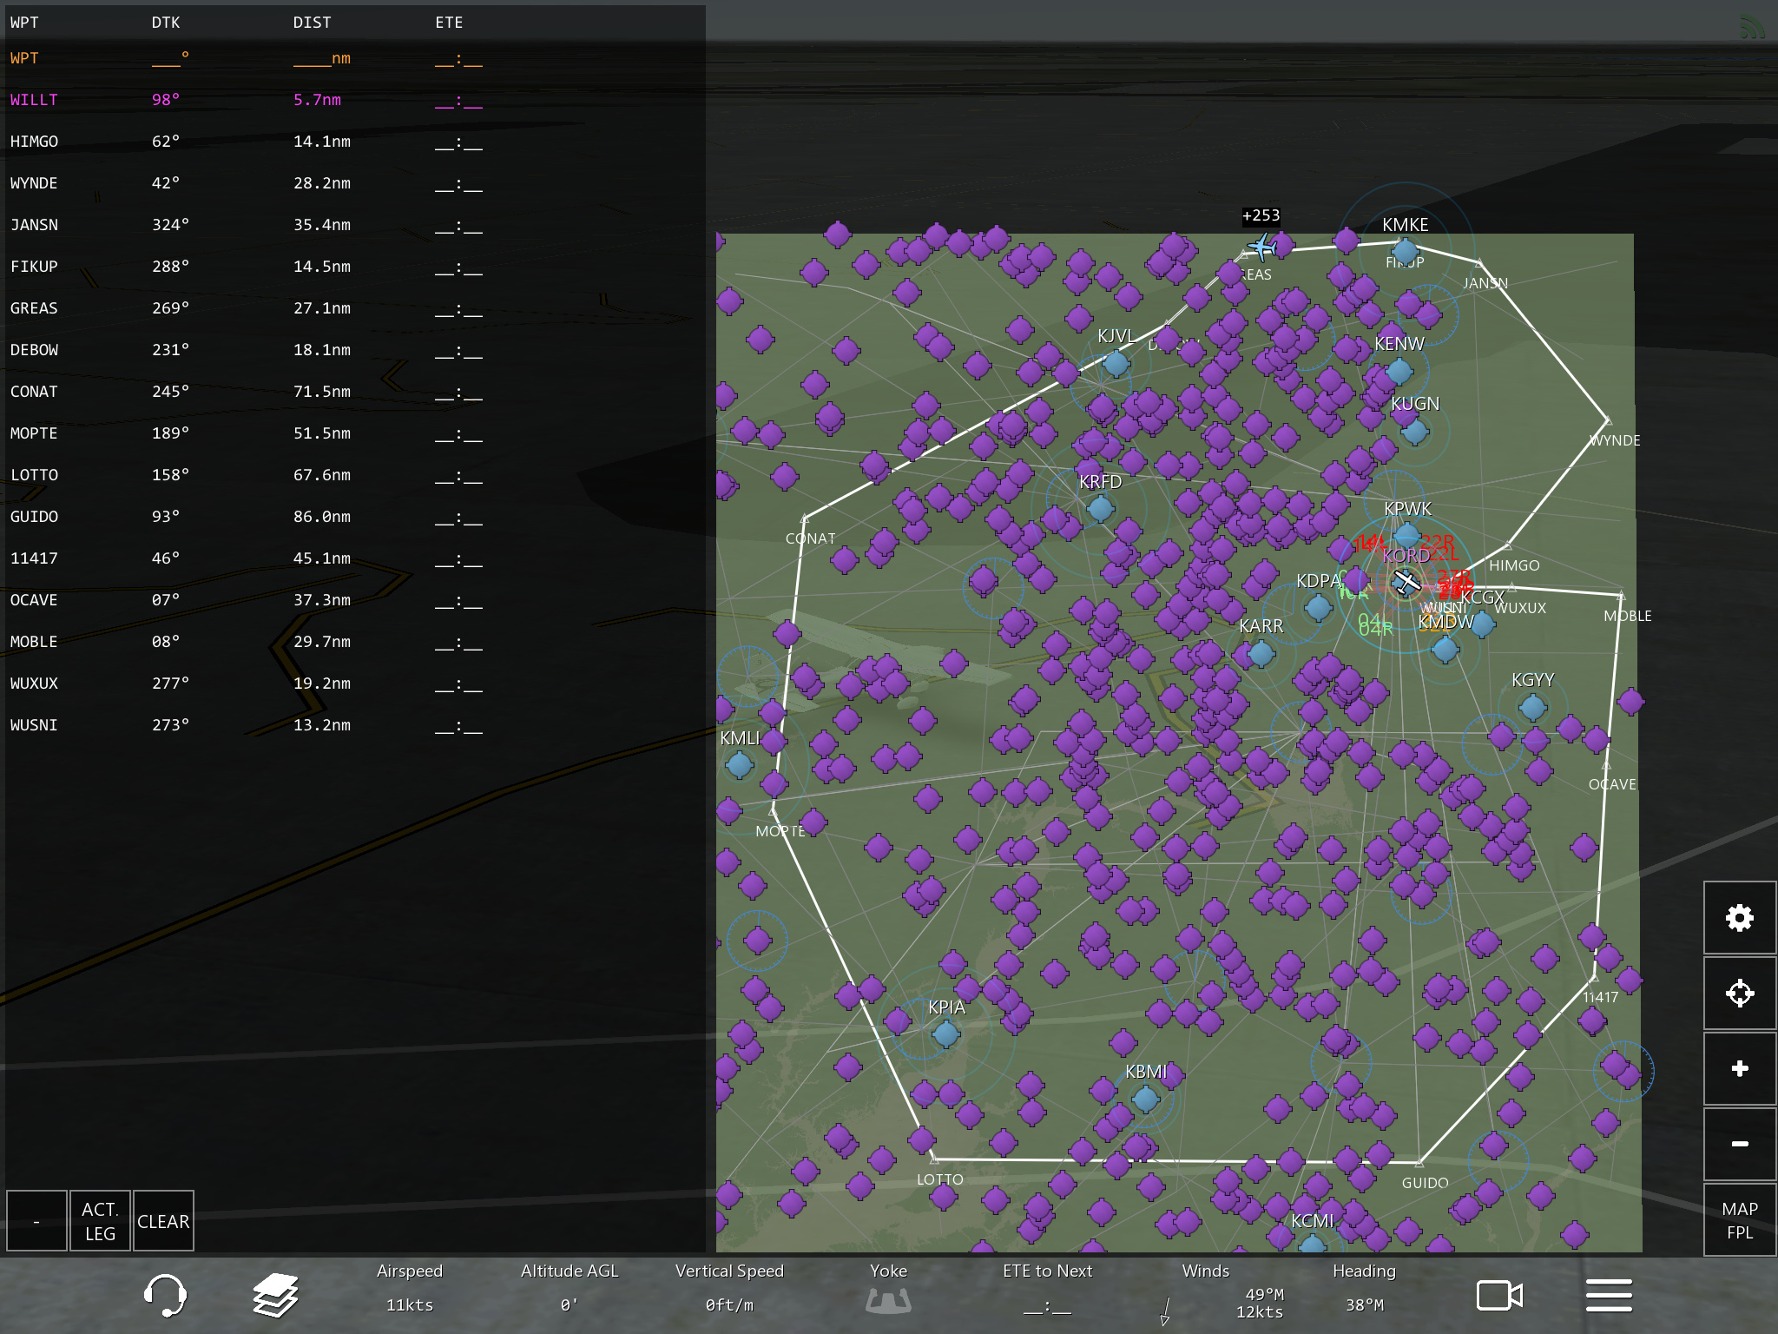Select GUIDO waypoint row in list
1778x1334 pixels.
click(x=35, y=517)
